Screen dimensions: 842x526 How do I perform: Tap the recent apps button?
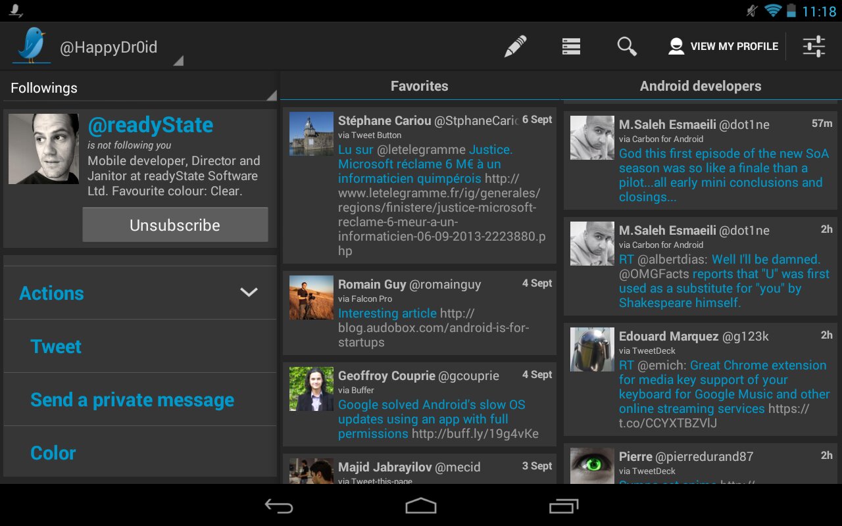[x=564, y=506]
